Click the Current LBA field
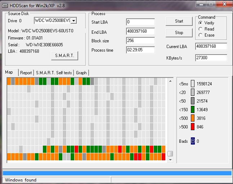Screen dimensions: 233x184 tap(211, 46)
